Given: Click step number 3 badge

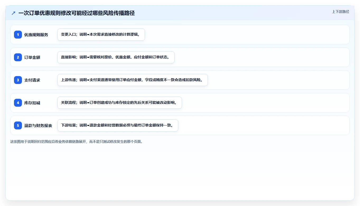Looking at the screenshot, I should [x=18, y=80].
